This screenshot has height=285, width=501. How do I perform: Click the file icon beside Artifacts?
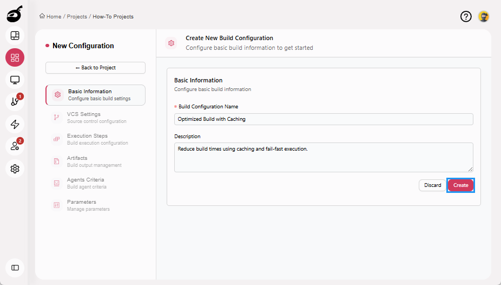57,161
